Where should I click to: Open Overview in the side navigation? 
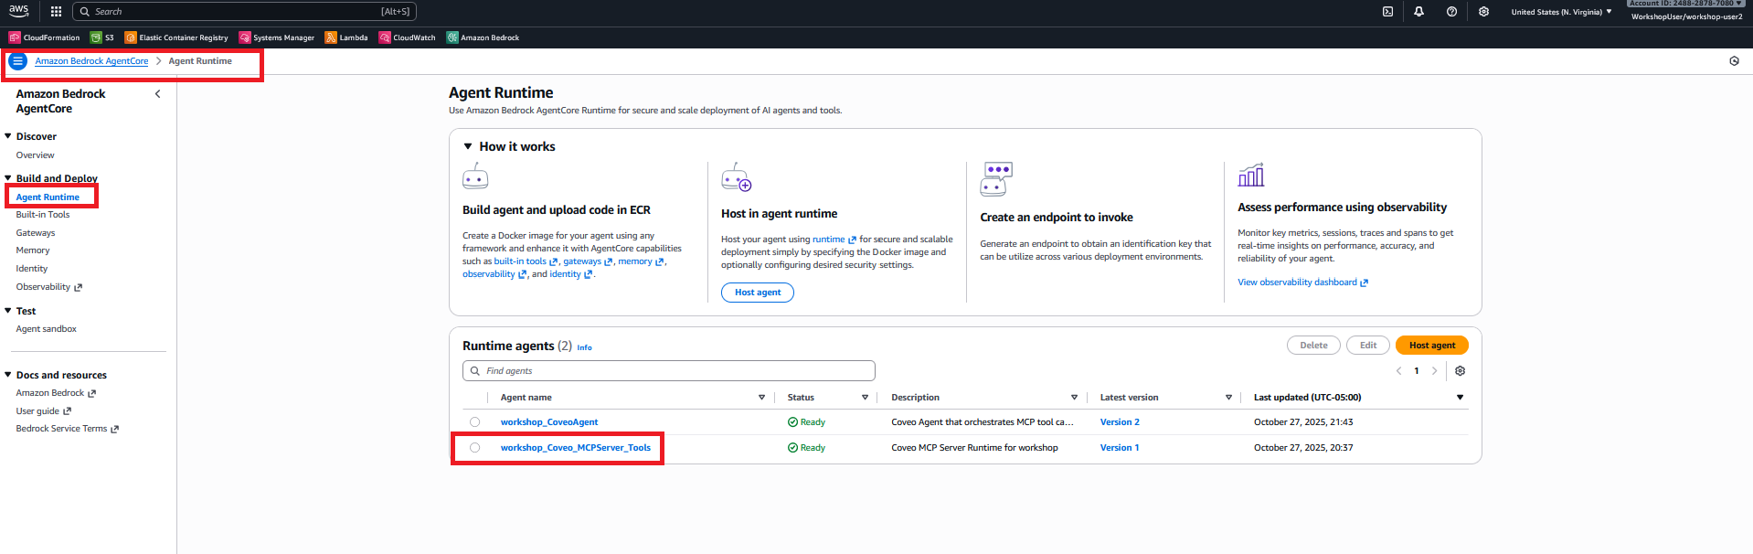(35, 155)
